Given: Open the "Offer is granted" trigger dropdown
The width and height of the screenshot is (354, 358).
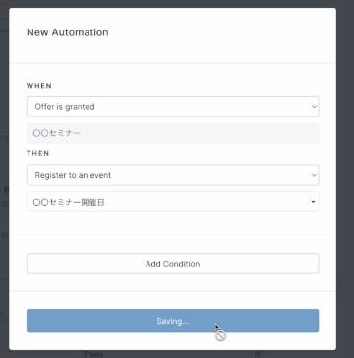Looking at the screenshot, I should pyautogui.click(x=172, y=107).
